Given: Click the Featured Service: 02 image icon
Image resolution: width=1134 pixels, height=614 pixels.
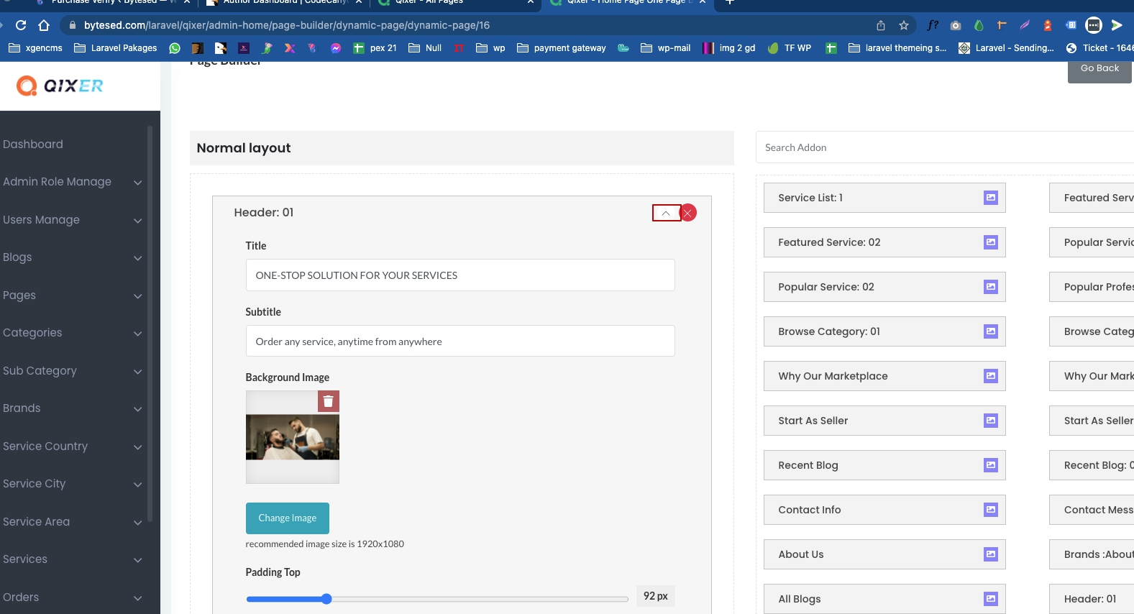Looking at the screenshot, I should (990, 242).
